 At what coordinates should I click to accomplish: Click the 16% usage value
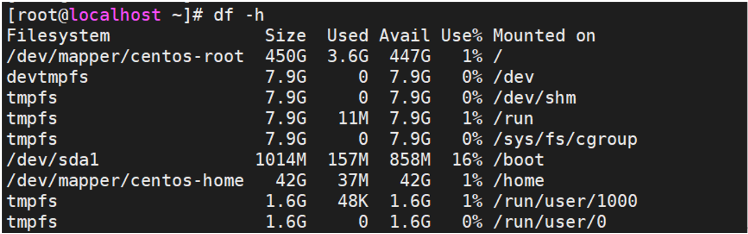(x=467, y=160)
